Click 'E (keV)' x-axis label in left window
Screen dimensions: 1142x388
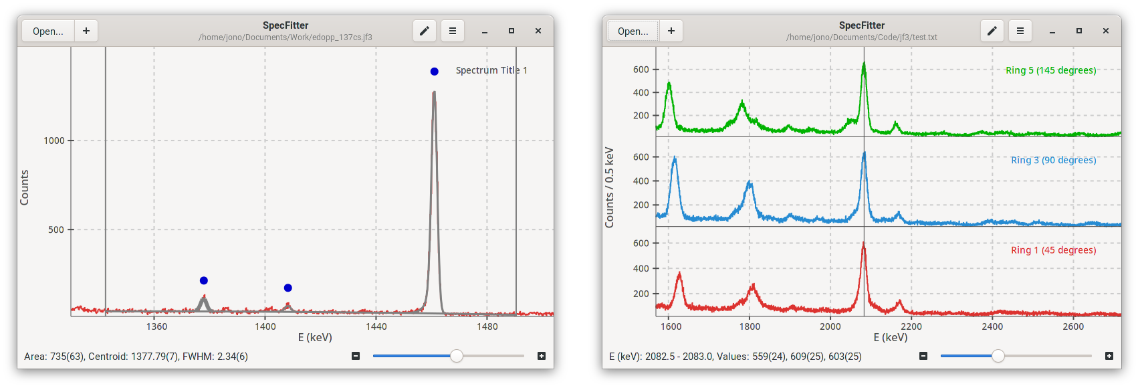[315, 337]
